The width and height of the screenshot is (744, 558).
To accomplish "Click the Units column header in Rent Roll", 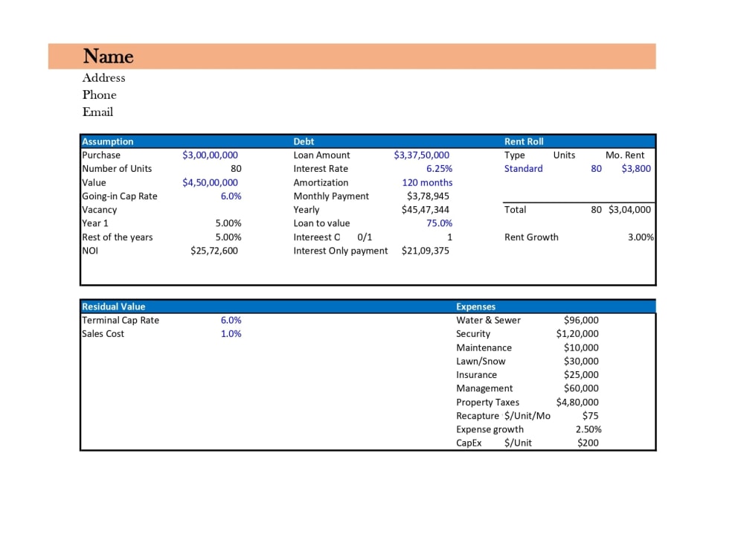I will pyautogui.click(x=564, y=155).
